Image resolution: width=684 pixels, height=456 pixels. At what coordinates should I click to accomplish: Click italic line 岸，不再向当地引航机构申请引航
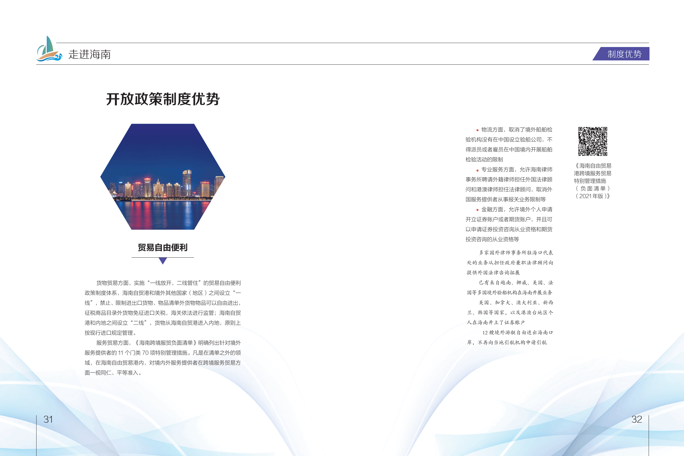point(507,342)
